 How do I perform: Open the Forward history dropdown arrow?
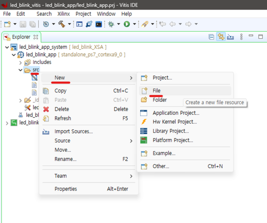[196, 24]
